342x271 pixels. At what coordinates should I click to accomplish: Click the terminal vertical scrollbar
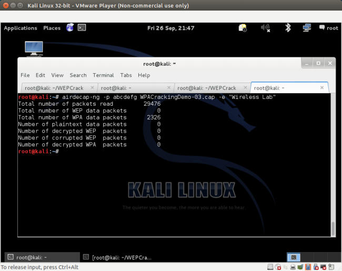tap(333, 228)
